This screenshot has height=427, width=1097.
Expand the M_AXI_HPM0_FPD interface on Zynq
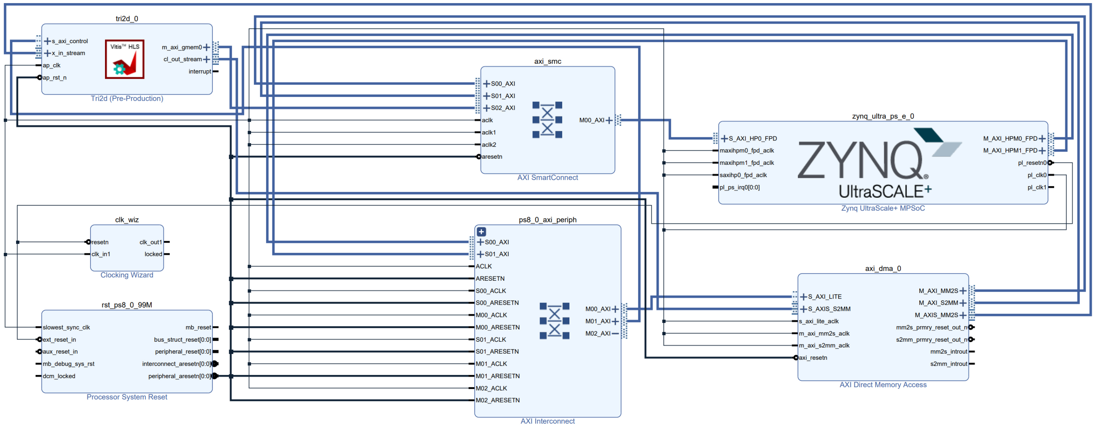[x=1042, y=139]
